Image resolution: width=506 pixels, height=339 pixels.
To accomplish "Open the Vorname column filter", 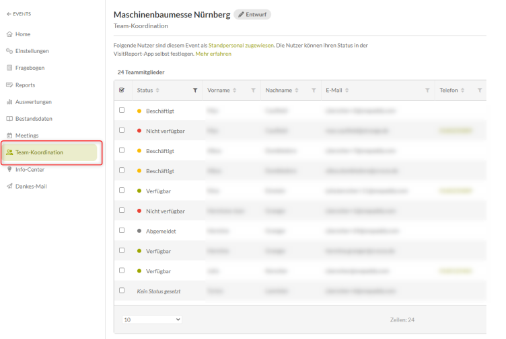I will pos(253,90).
